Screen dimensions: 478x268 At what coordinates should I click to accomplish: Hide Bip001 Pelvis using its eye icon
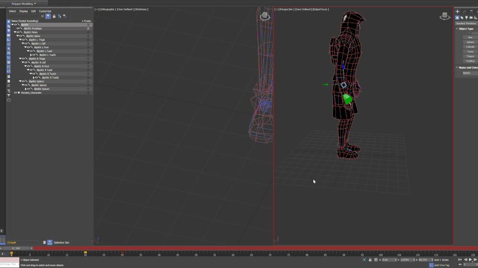pos(18,32)
